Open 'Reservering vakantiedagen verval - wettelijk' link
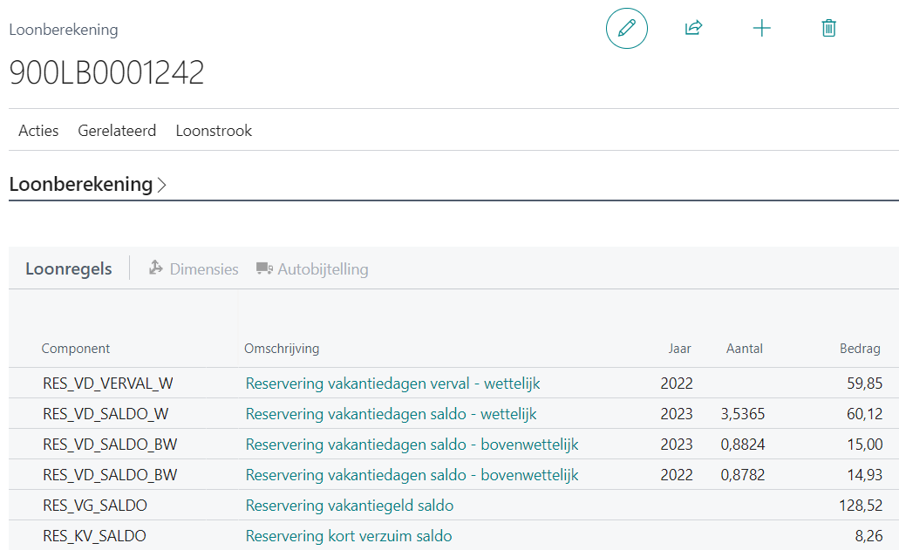This screenshot has height=550, width=899. (x=392, y=384)
